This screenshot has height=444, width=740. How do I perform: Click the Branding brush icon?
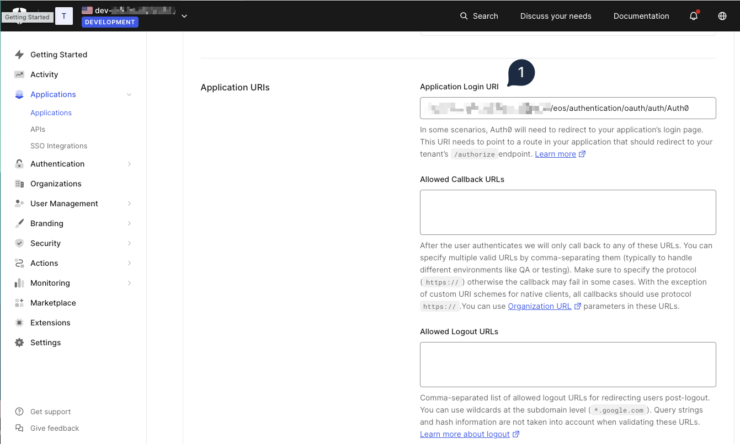(19, 223)
